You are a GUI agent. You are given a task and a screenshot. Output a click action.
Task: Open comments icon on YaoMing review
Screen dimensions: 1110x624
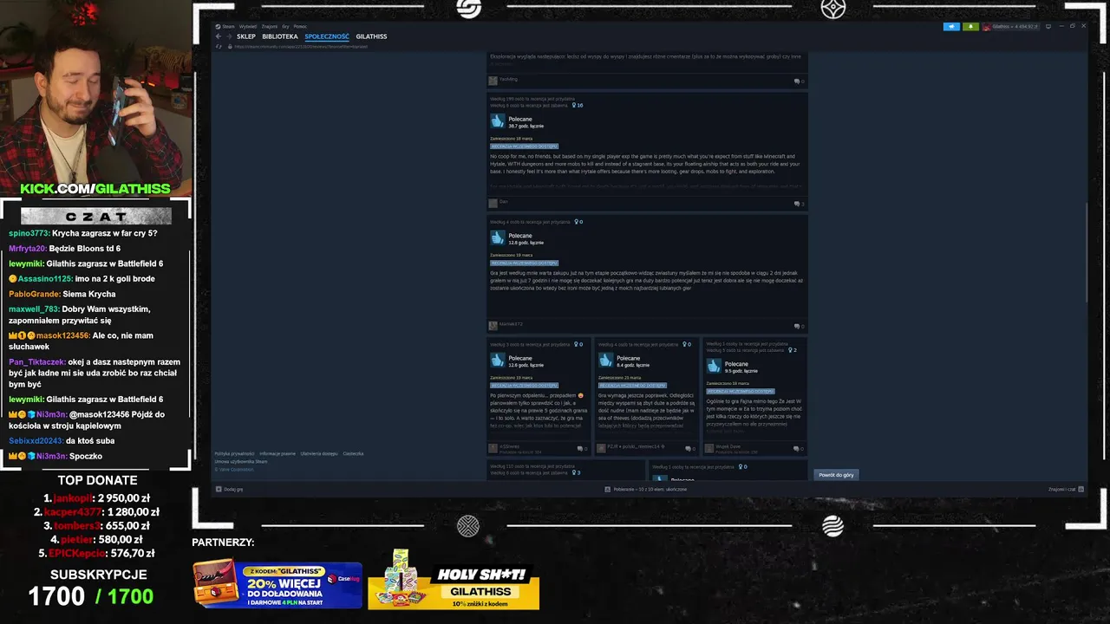(799, 81)
